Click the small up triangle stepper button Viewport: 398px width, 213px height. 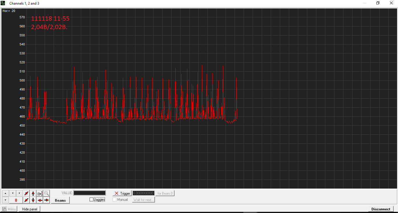tap(5, 194)
